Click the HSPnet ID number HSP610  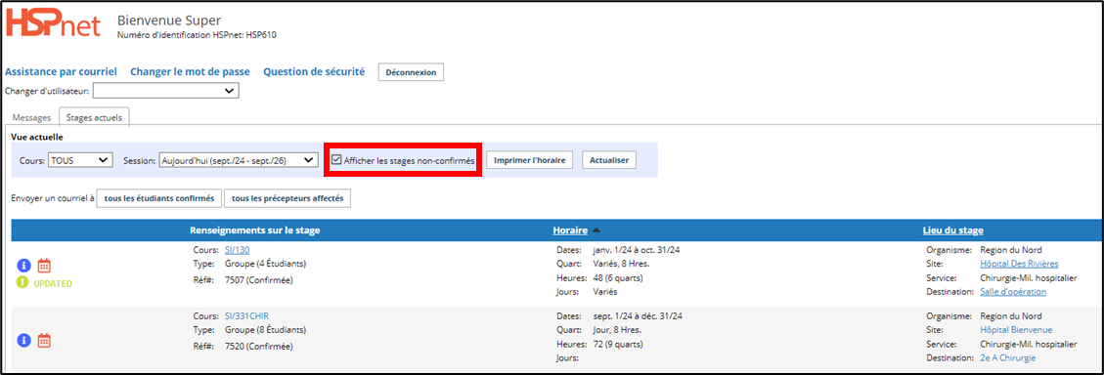261,34
